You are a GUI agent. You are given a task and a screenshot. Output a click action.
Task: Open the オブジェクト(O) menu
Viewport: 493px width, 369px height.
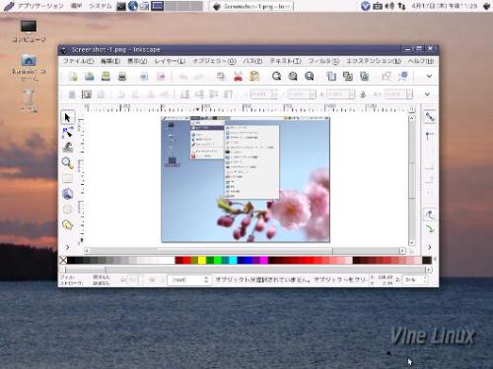click(x=214, y=61)
